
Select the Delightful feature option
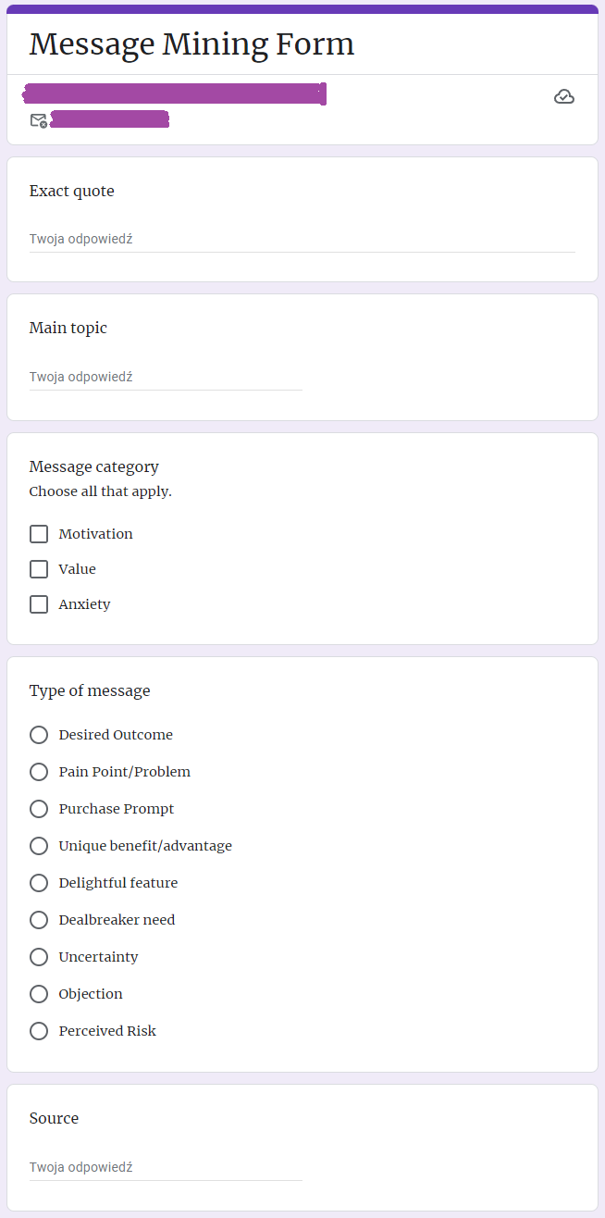39,882
